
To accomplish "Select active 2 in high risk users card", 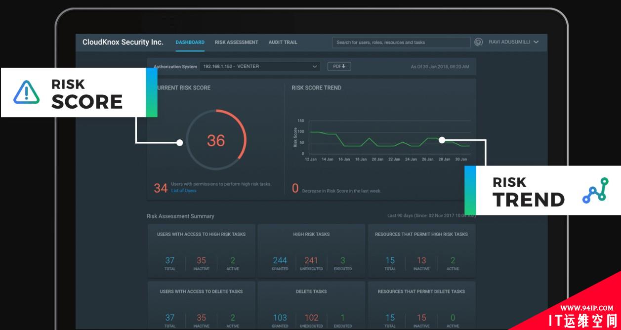I will 233,260.
